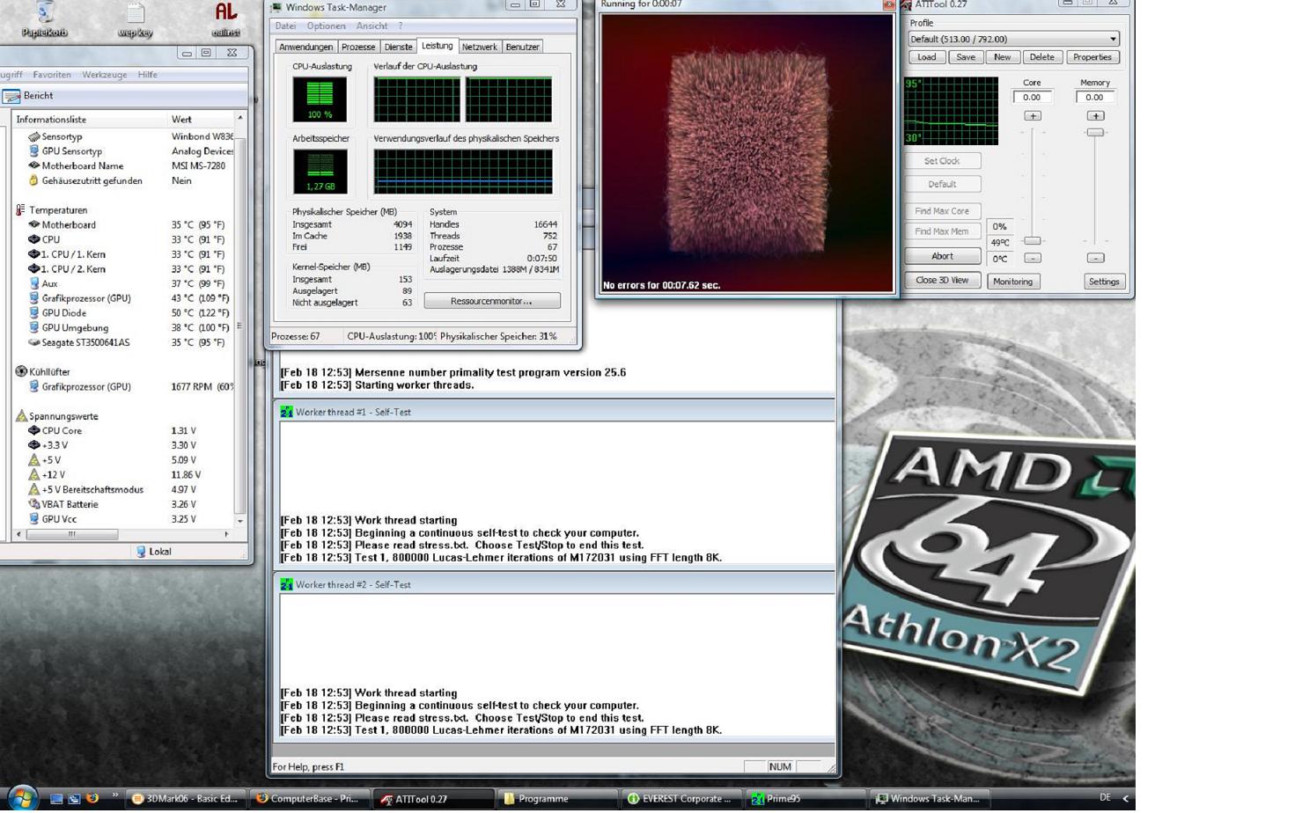Click the Load profile button

tap(927, 57)
